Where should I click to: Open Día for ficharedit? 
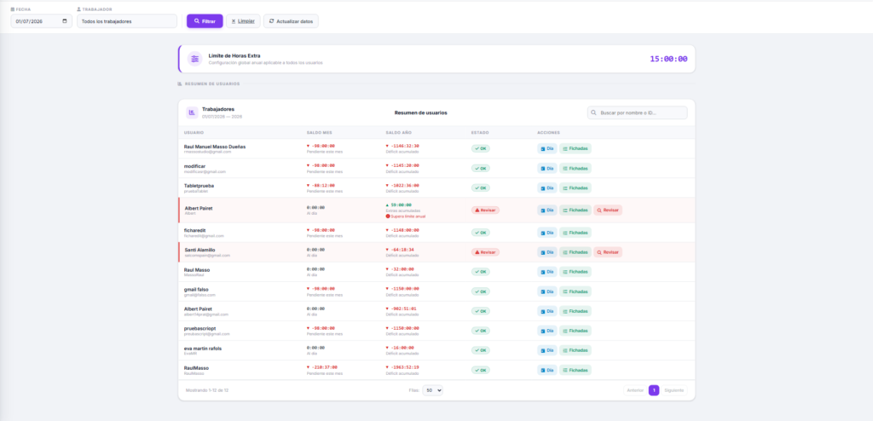546,232
